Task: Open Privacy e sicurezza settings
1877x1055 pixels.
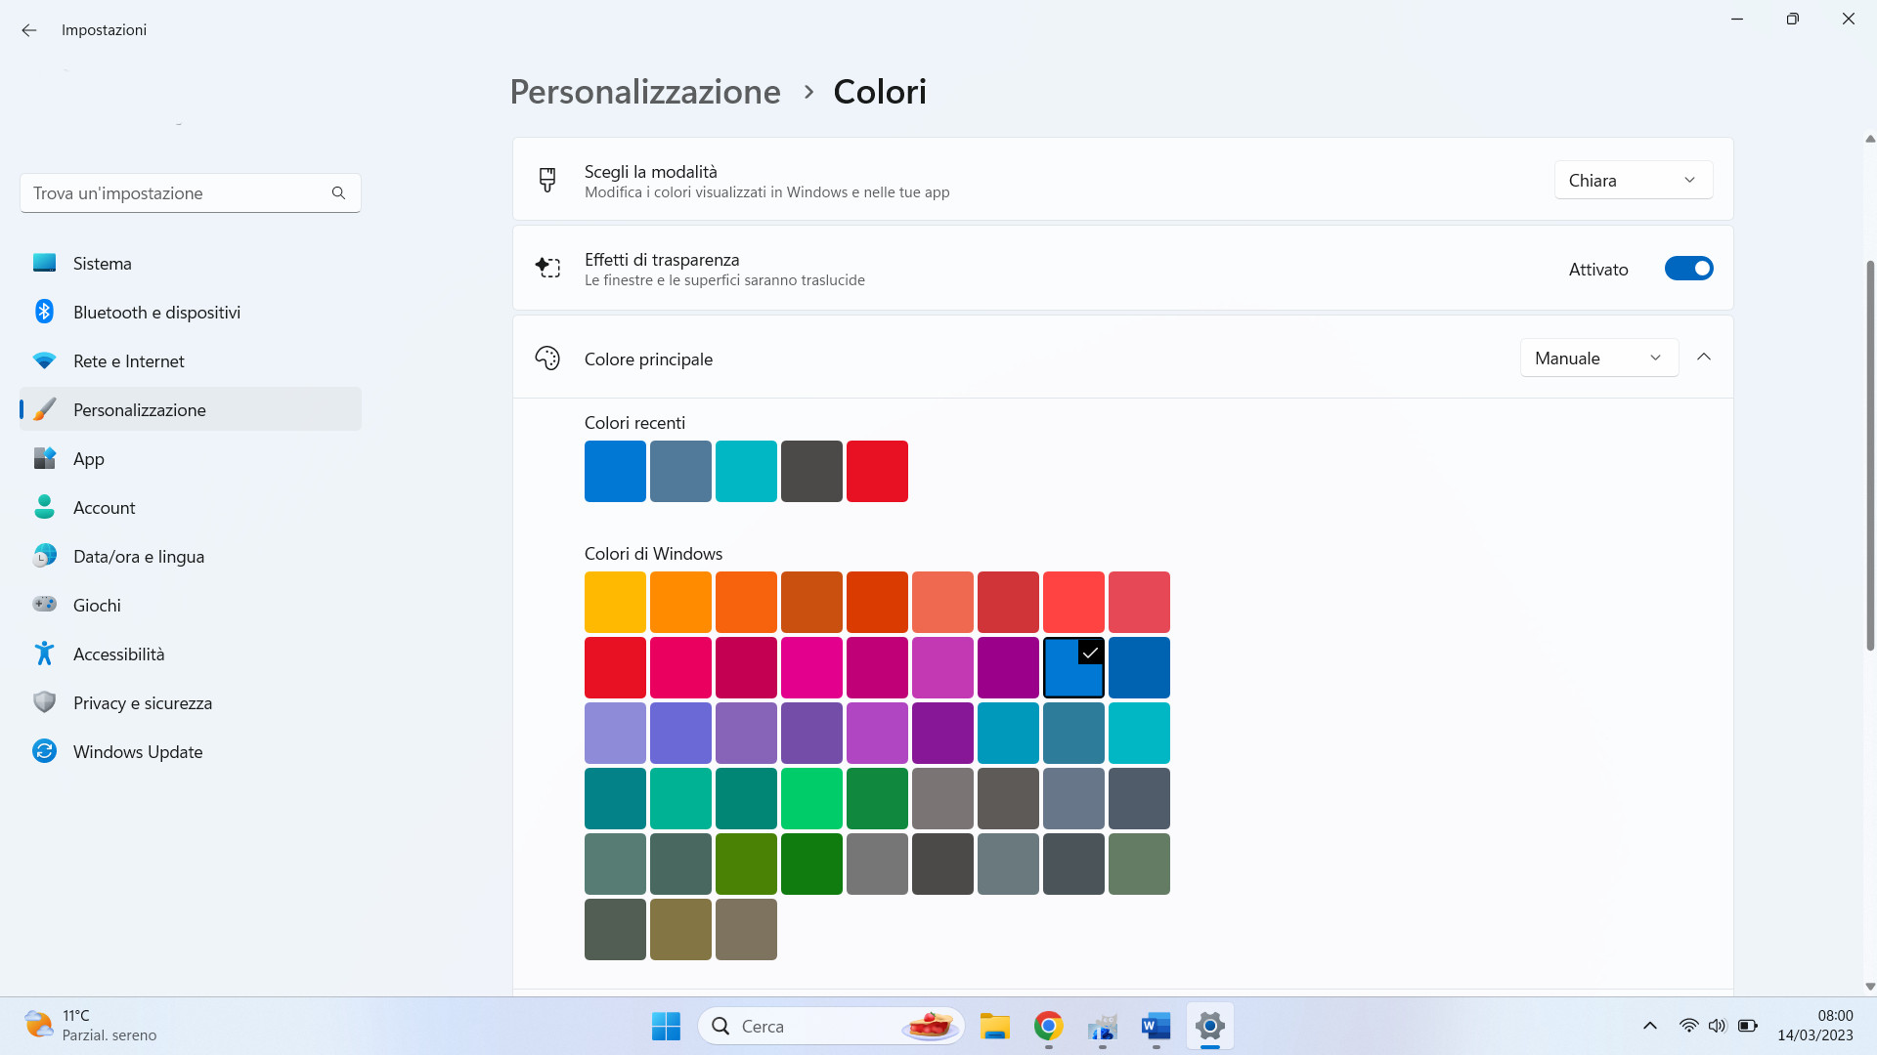Action: click(144, 702)
